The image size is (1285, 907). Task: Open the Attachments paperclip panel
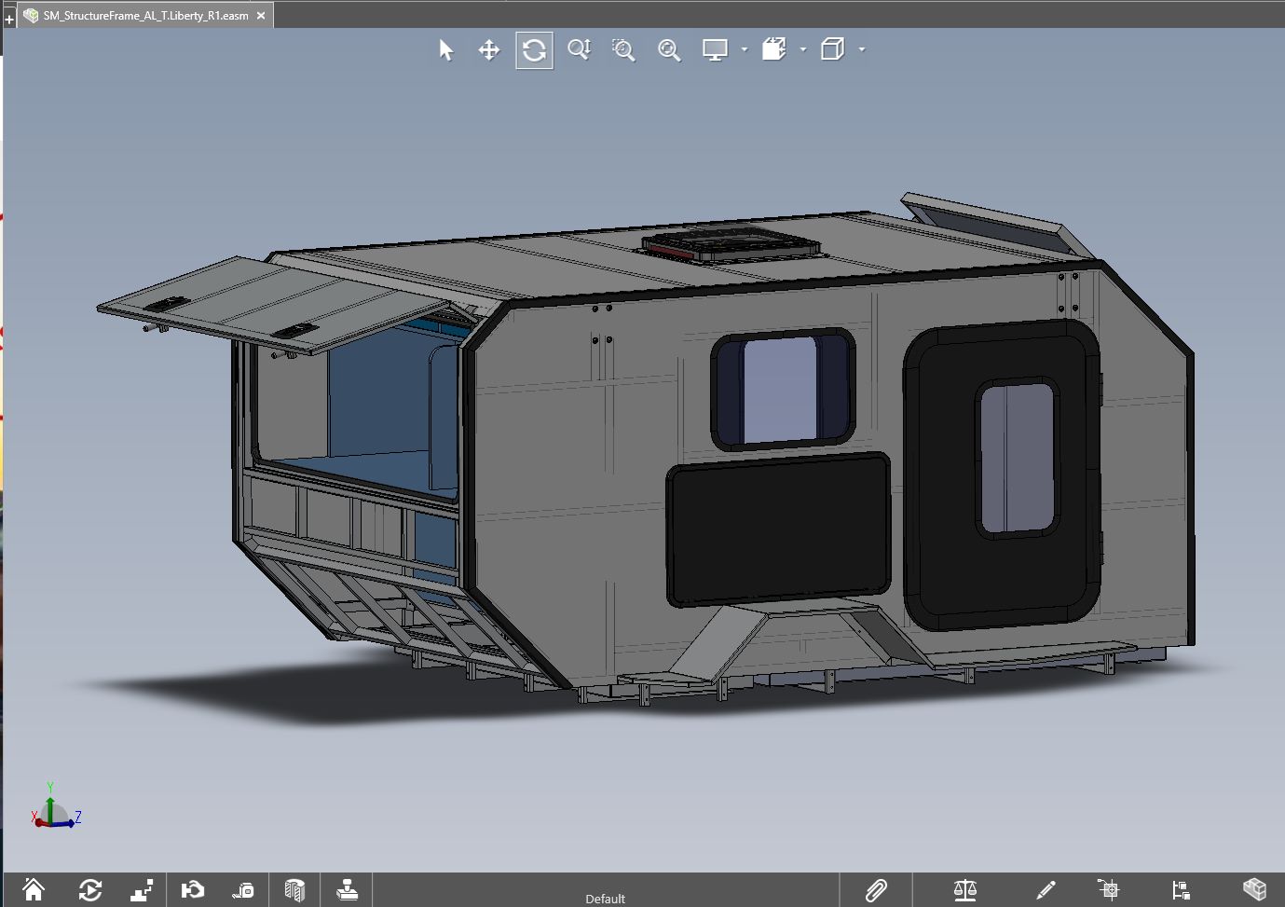876,890
